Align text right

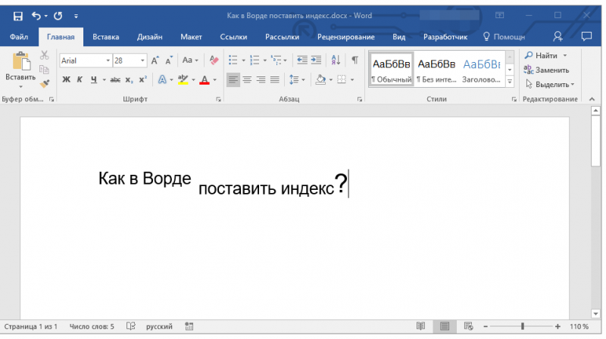(261, 79)
